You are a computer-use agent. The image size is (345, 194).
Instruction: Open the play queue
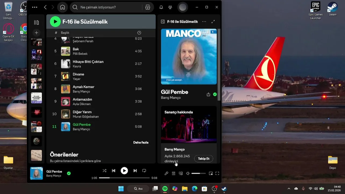click(173, 173)
